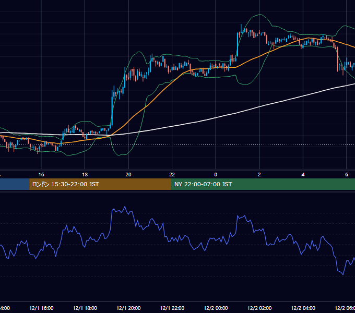
Task: Click the blue session bar before ロンドン
Action: coord(15,184)
